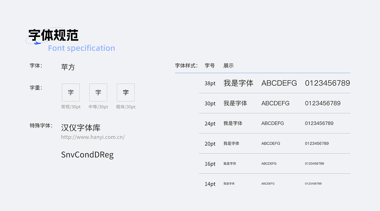Click the SnvCondDReg font name
The height and width of the screenshot is (211, 380).
(87, 154)
